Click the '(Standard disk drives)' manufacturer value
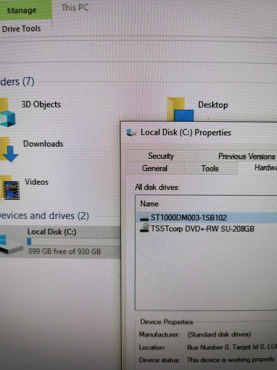The width and height of the screenshot is (277, 370). [219, 335]
